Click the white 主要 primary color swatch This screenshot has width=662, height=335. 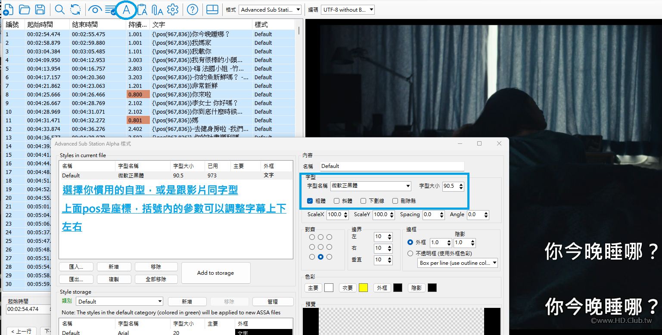329,288
